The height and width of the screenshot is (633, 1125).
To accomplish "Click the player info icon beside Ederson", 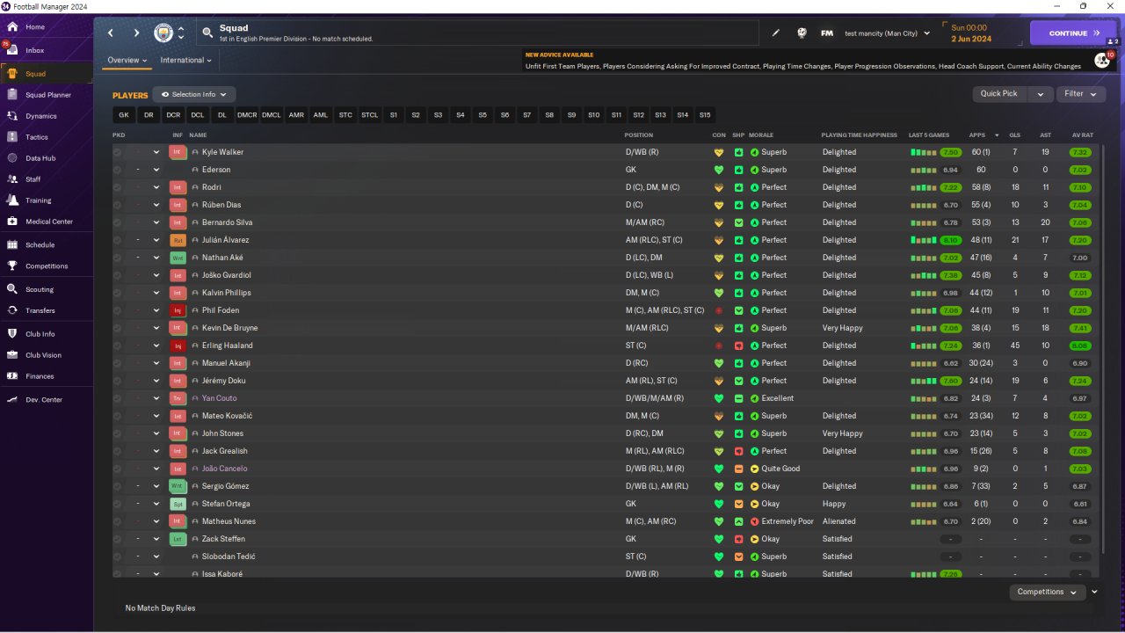I will (195, 170).
